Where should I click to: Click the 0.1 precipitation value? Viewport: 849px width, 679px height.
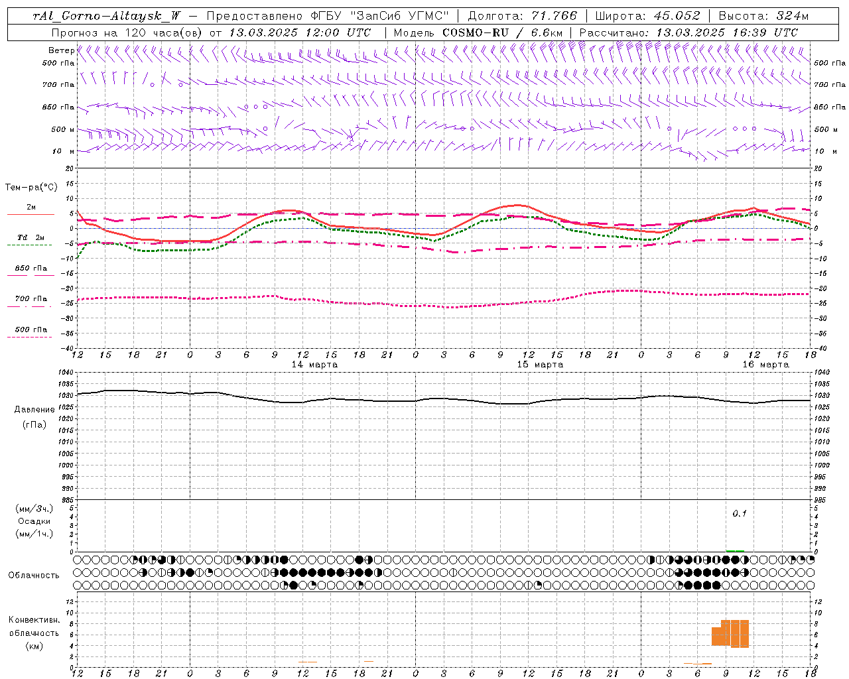click(x=740, y=513)
